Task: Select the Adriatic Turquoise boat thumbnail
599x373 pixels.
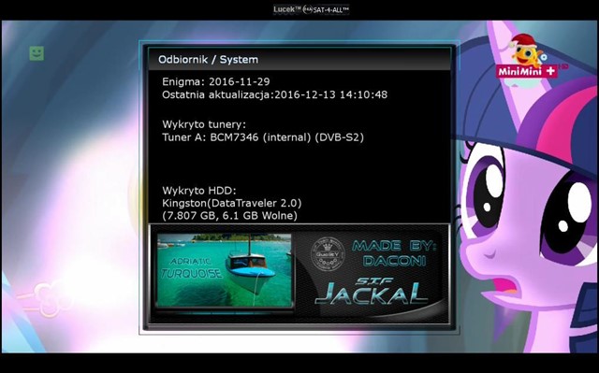Action: (x=225, y=270)
